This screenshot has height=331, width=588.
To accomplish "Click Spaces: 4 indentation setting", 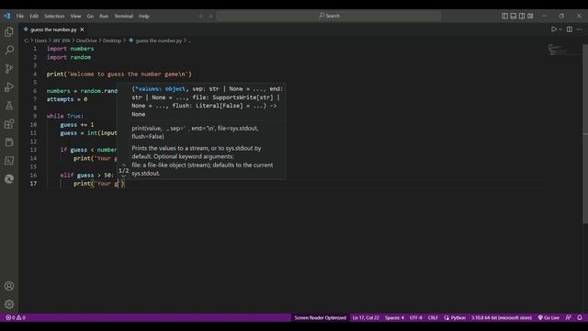I will coord(394,317).
